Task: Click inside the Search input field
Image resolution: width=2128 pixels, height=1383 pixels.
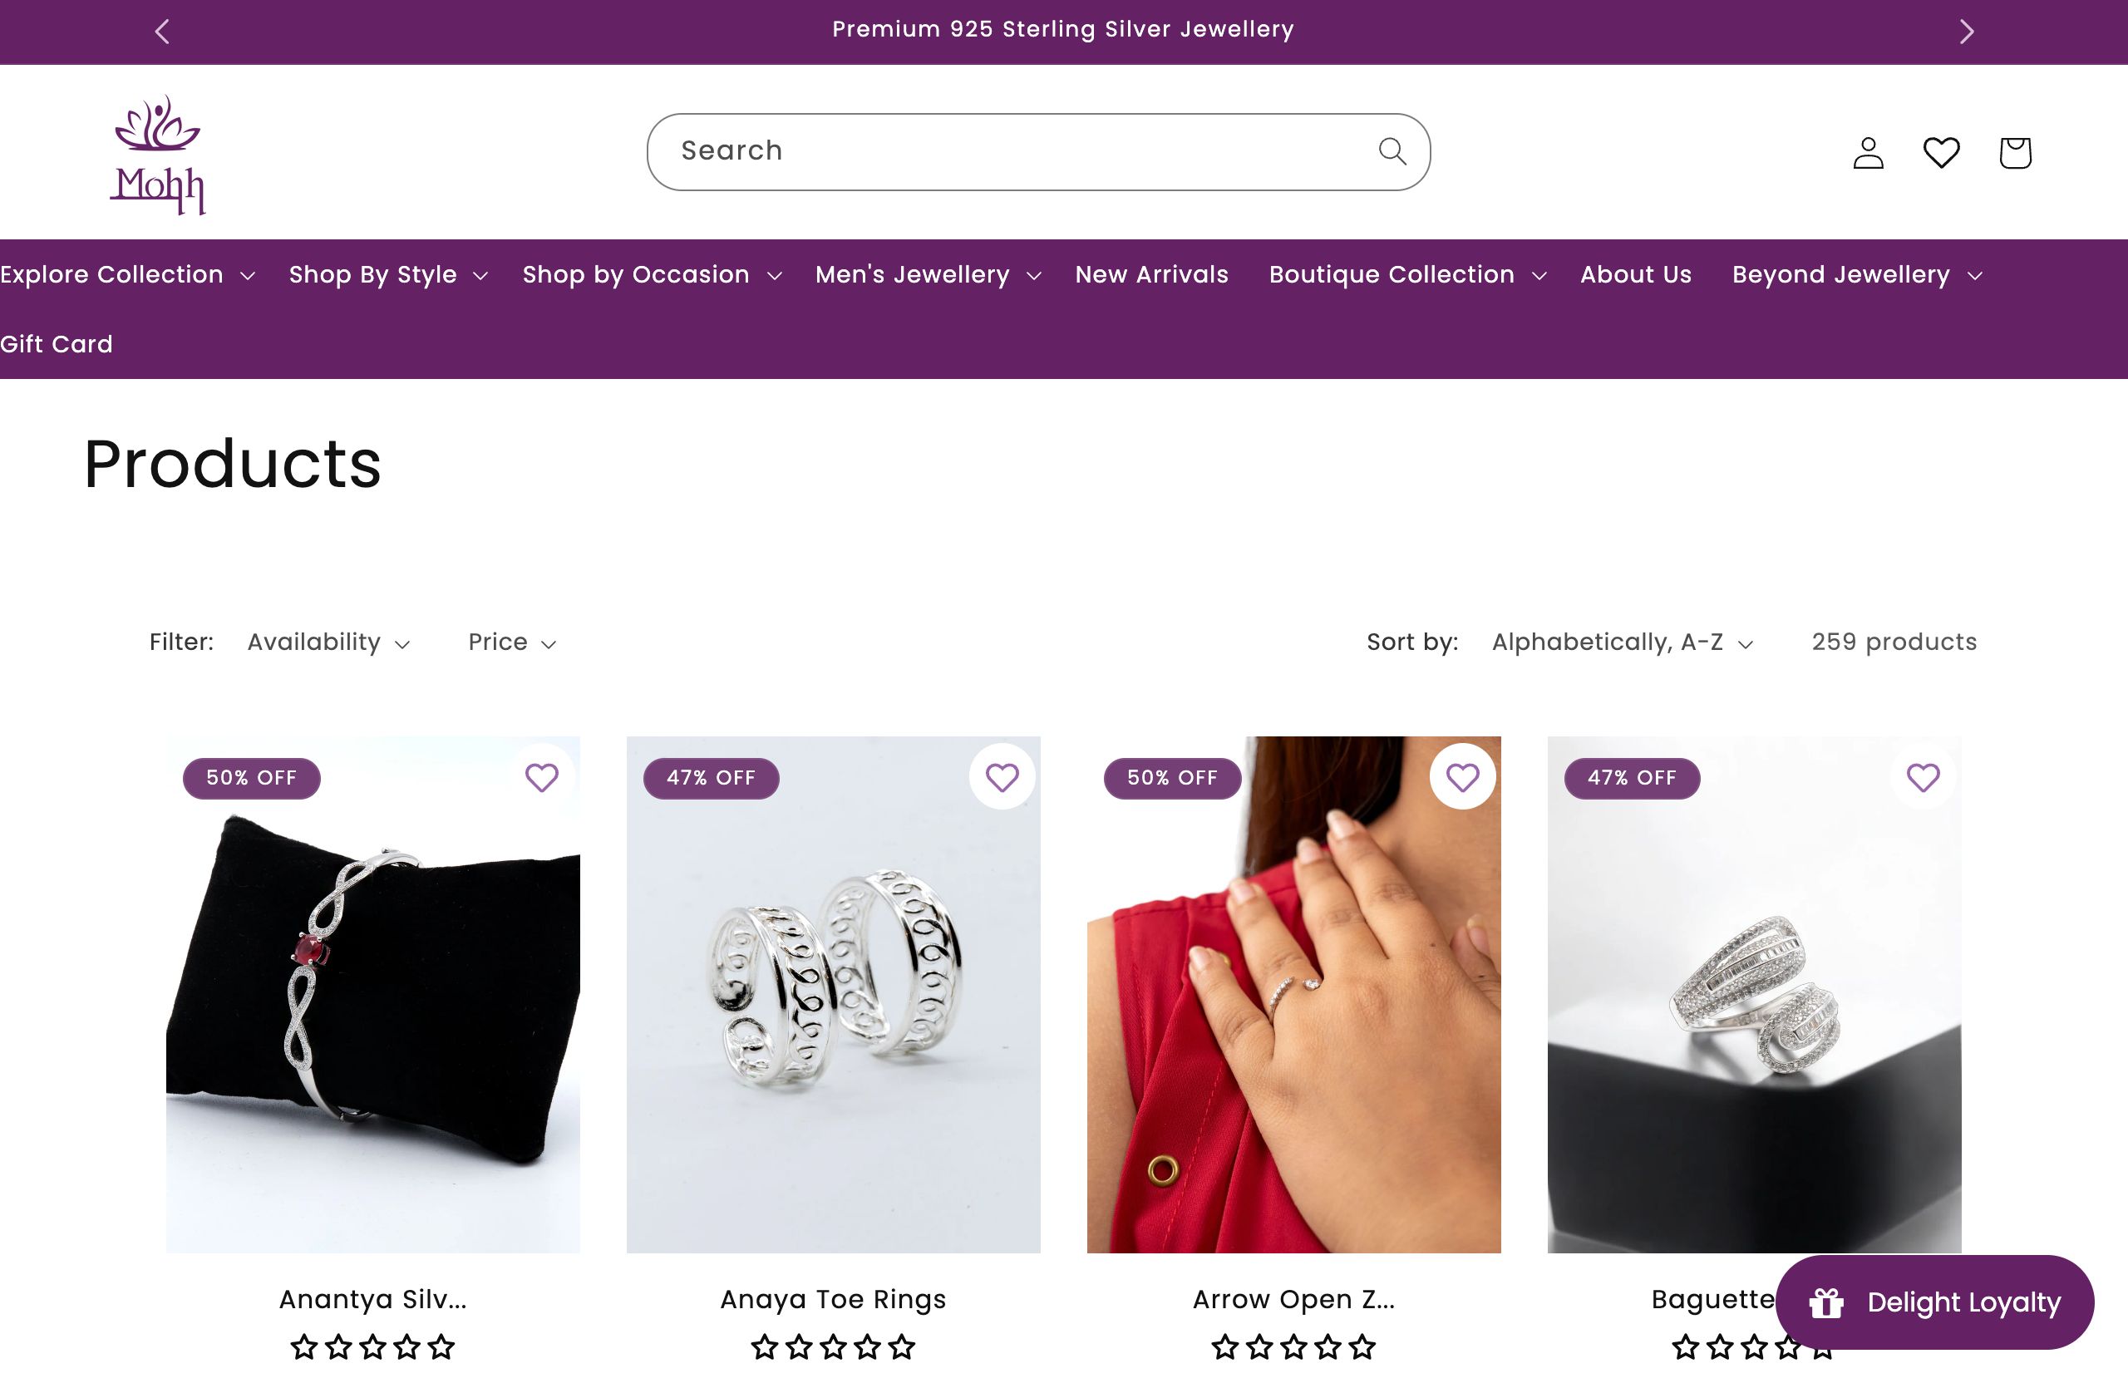Action: (x=983, y=151)
